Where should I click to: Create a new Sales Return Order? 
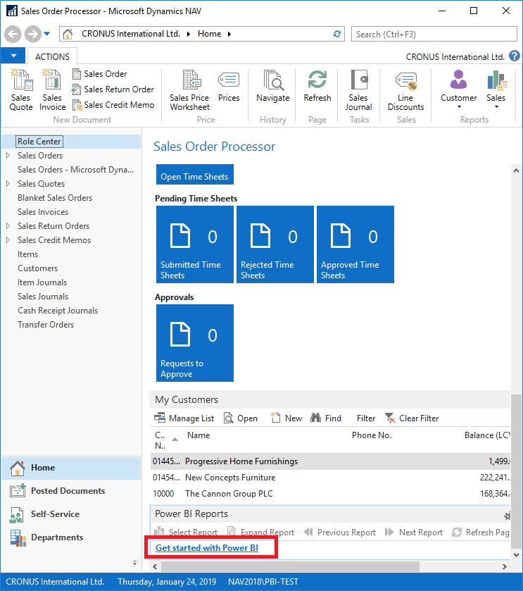coord(113,89)
